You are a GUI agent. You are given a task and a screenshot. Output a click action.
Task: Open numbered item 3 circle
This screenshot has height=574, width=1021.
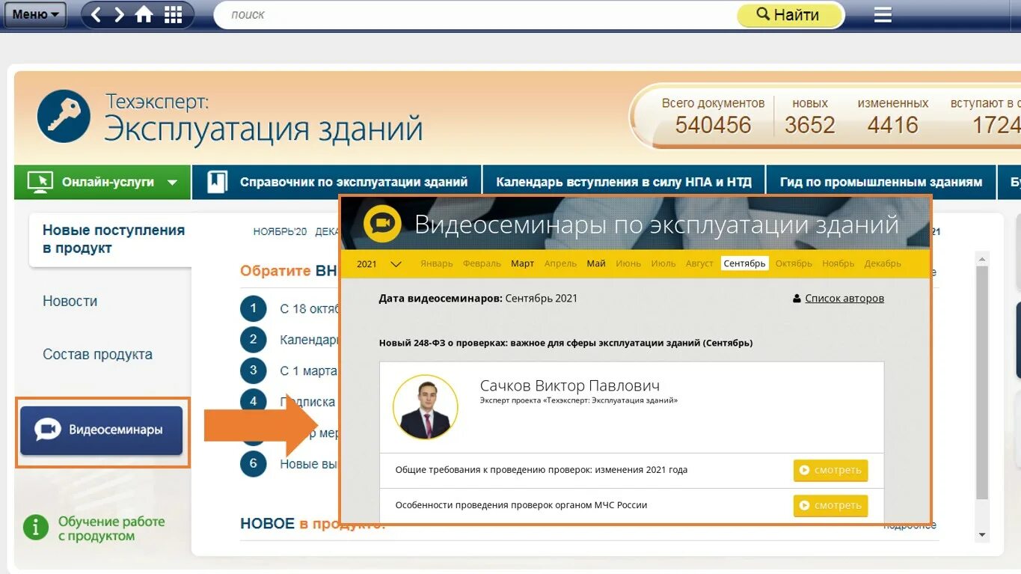[253, 370]
